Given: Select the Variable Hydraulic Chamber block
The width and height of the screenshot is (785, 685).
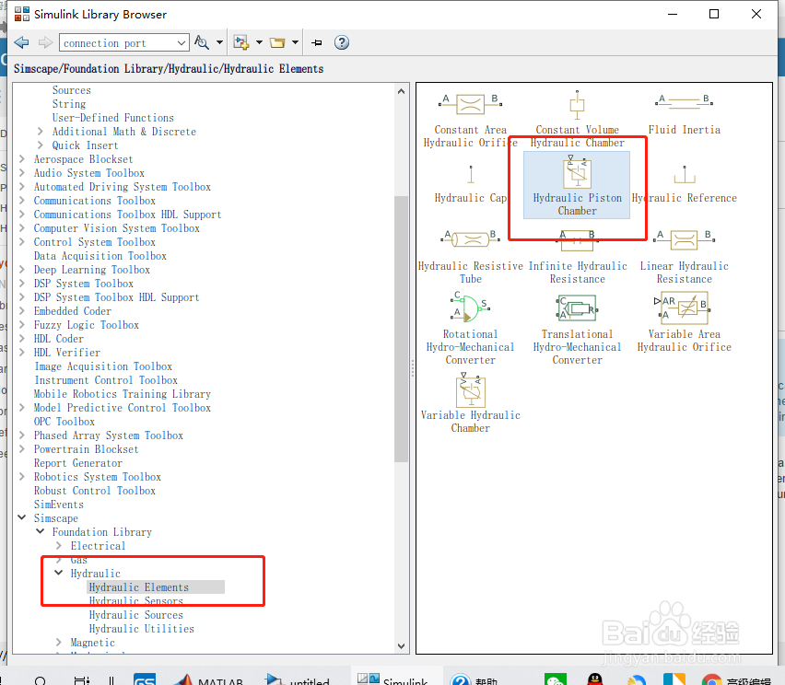Looking at the screenshot, I should pos(470,402).
